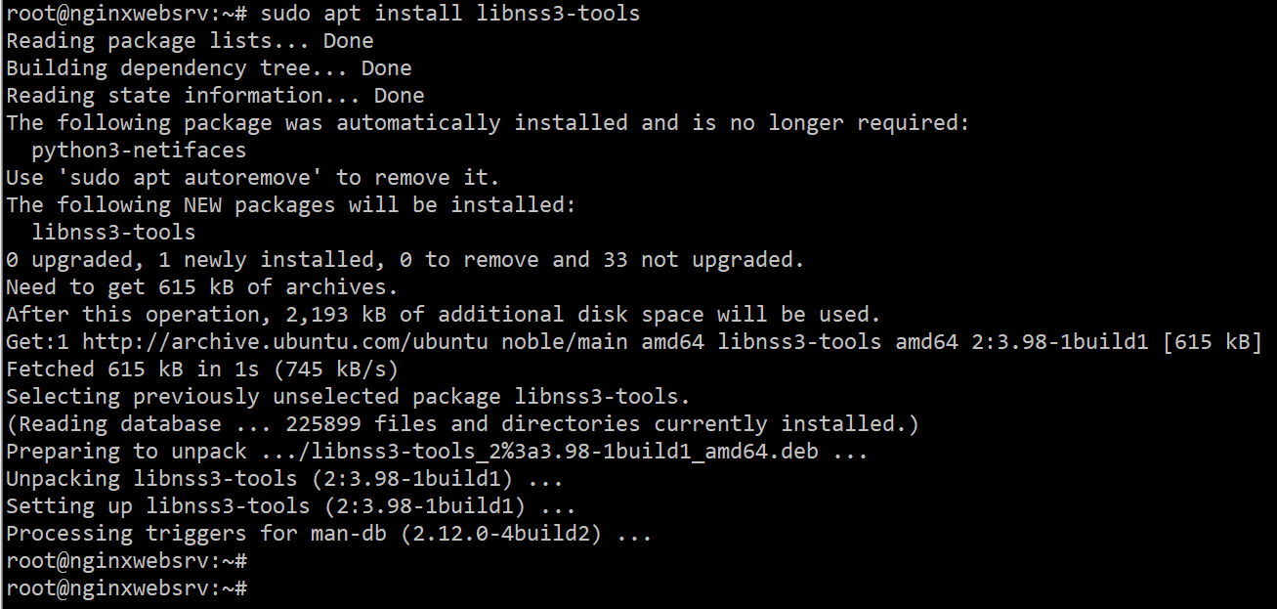This screenshot has height=609, width=1277.
Task: Click the 'Reading state information... Done' line
Action: (215, 96)
